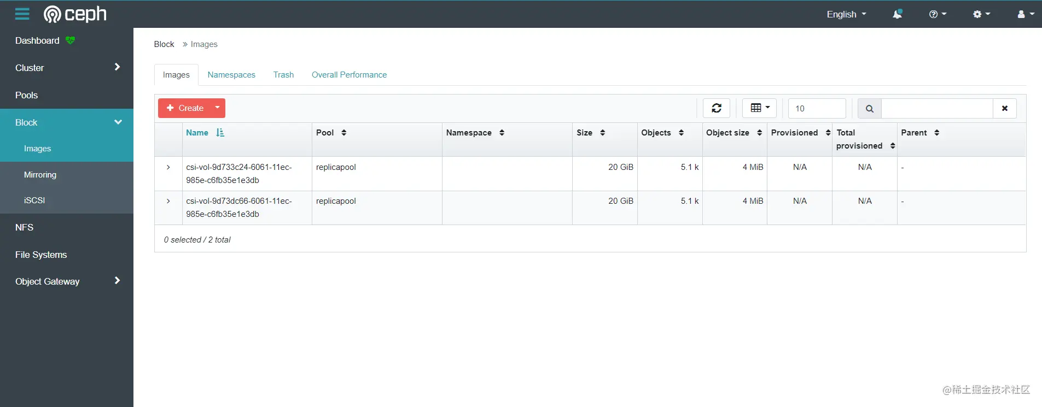Open the user account menu

[1026, 14]
